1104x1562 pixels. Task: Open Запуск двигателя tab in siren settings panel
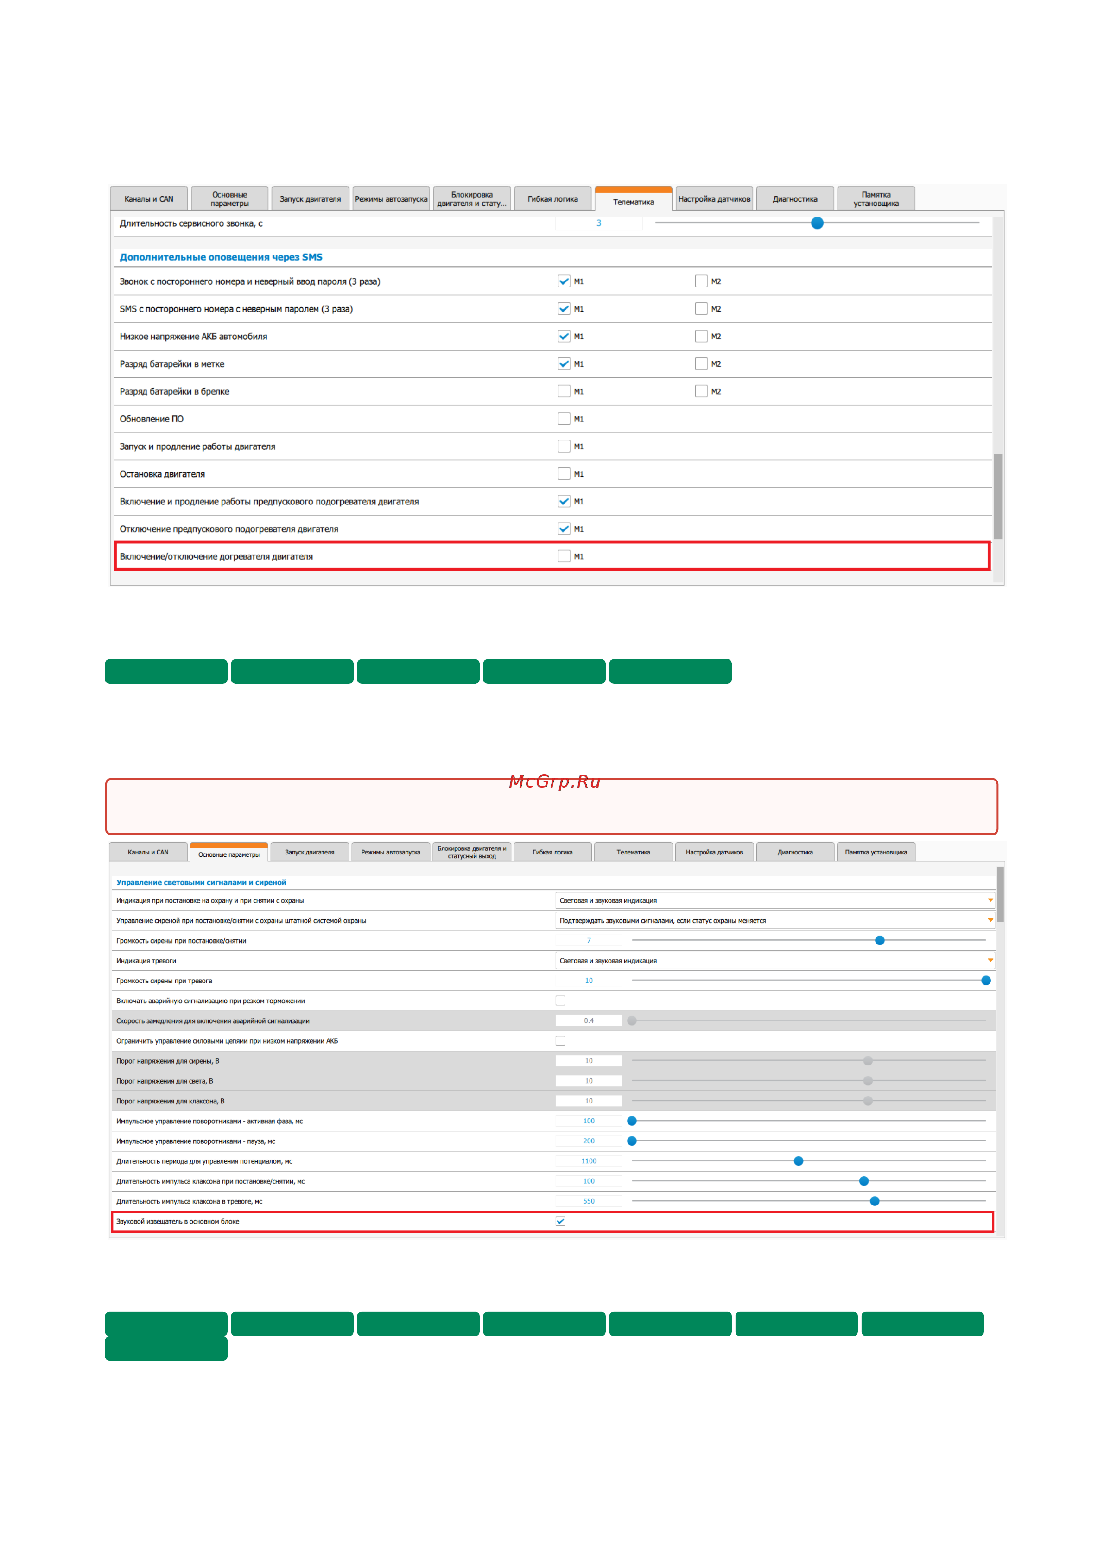click(310, 852)
